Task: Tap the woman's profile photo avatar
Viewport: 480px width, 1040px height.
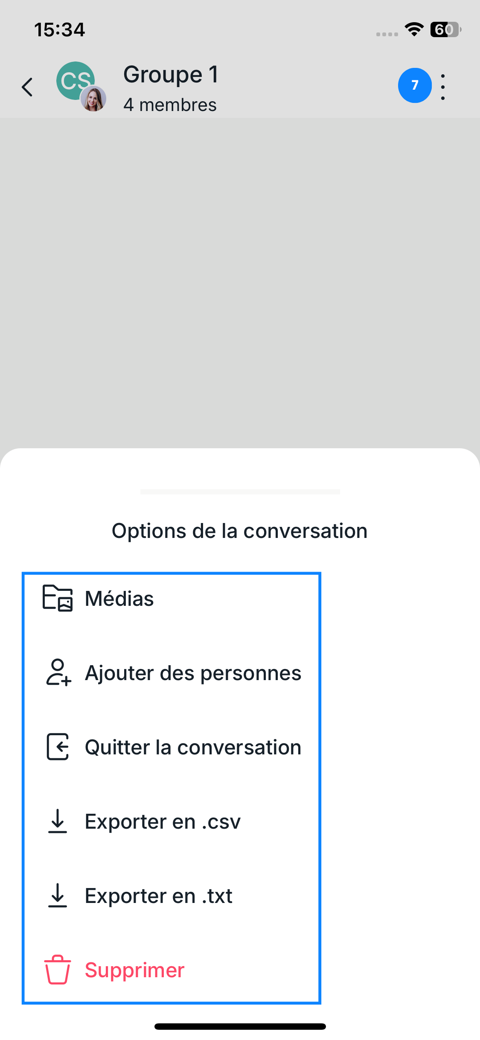Action: pyautogui.click(x=93, y=99)
